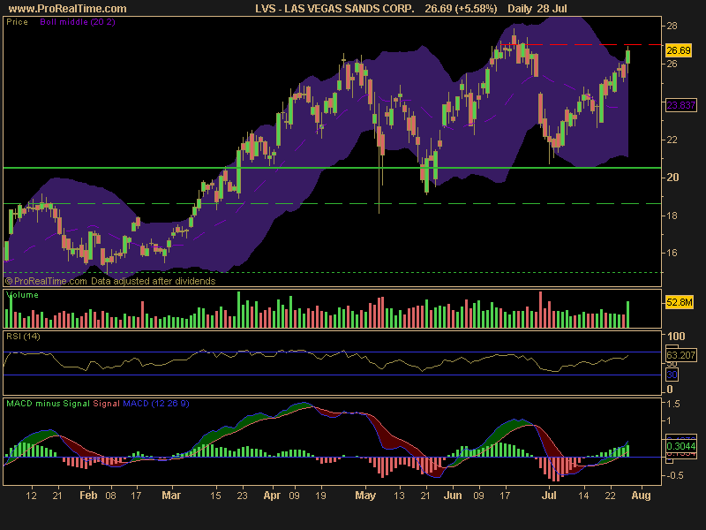The width and height of the screenshot is (706, 530).
Task: Click the LVS - LAS VEGAS SANDS CORP. title
Action: (x=334, y=9)
